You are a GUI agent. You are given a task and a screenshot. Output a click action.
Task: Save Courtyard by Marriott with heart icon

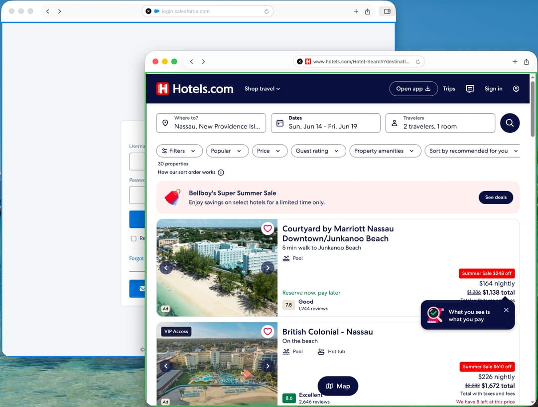[268, 228]
